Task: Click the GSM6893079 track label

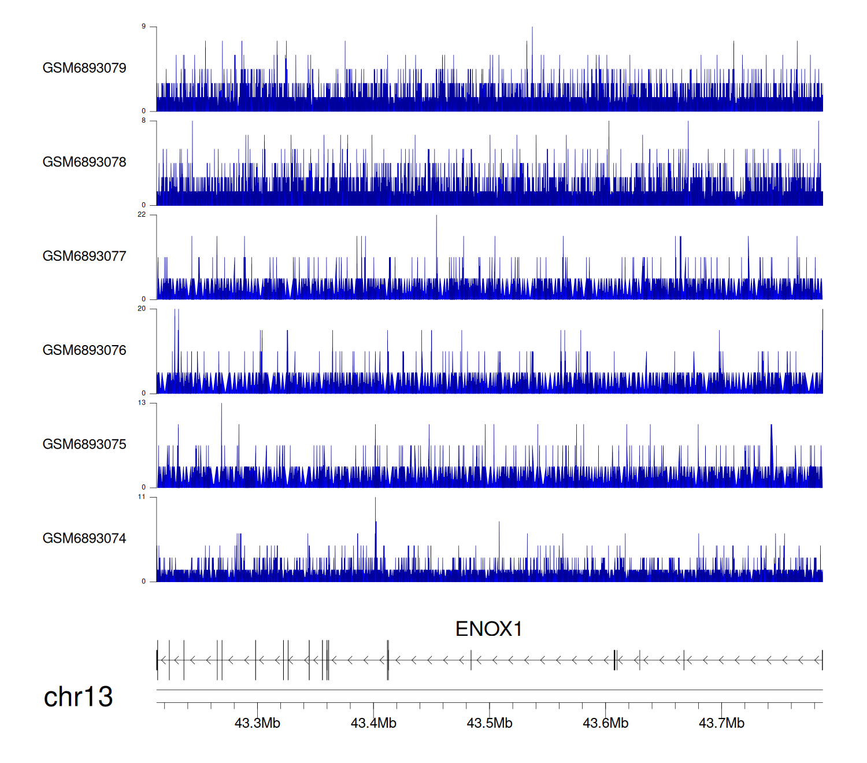Action: 84,68
